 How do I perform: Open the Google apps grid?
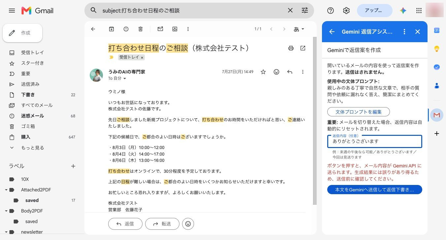click(419, 11)
